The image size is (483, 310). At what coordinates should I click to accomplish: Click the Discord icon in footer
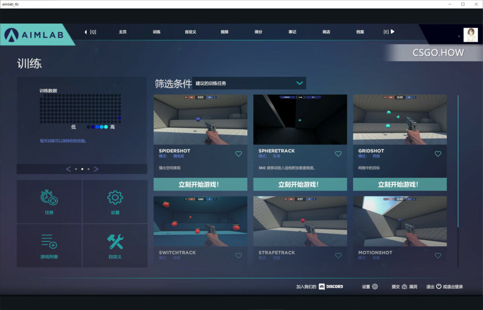[322, 286]
